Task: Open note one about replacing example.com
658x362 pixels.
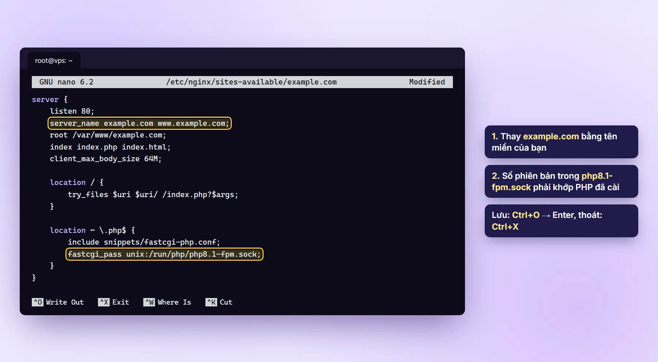Action: coord(561,142)
